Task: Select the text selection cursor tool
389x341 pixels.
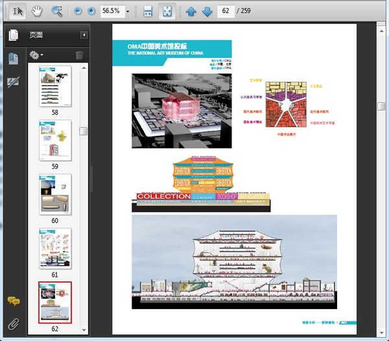Action: [18, 11]
